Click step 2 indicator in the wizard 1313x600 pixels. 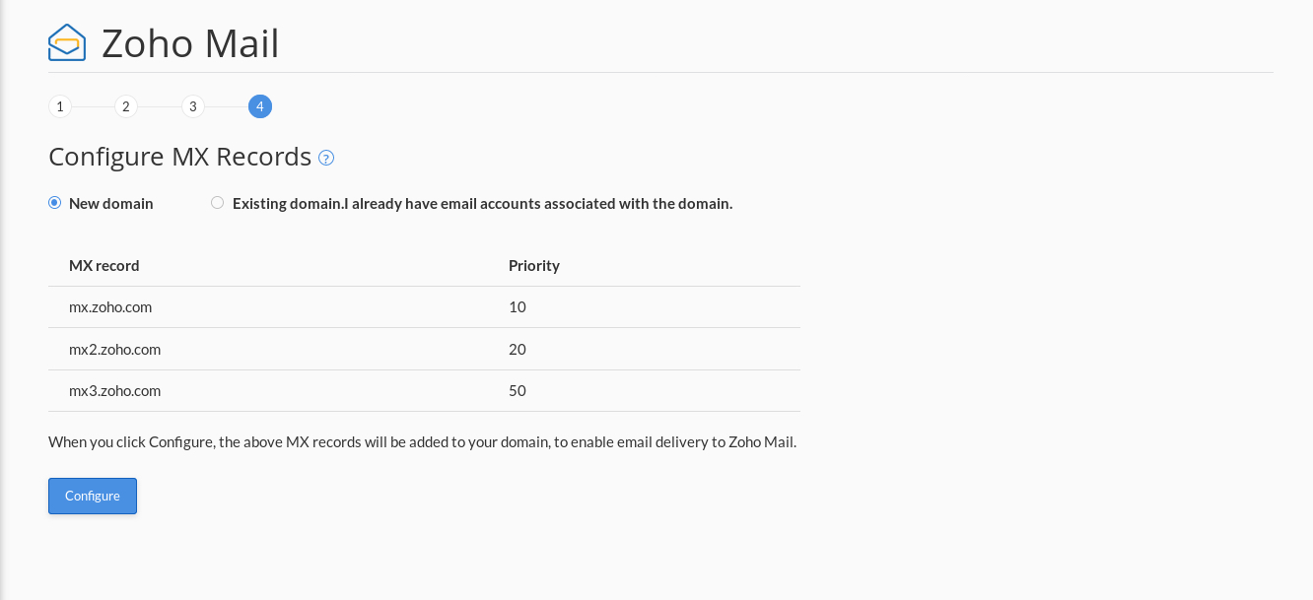[126, 106]
